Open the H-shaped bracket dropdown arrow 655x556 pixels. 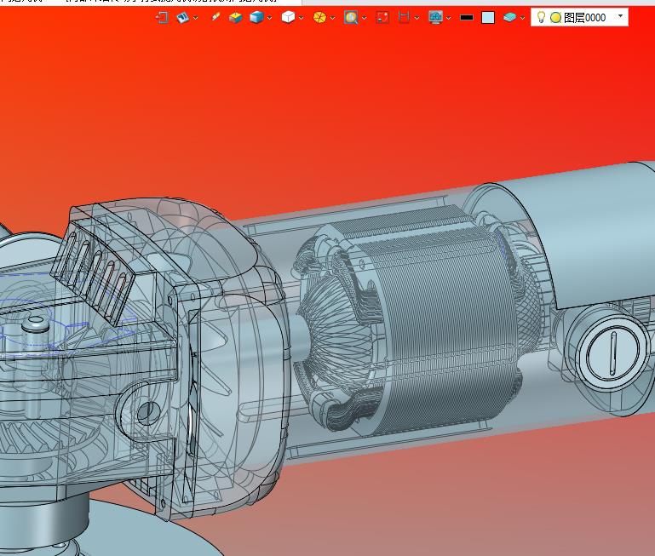click(x=417, y=18)
